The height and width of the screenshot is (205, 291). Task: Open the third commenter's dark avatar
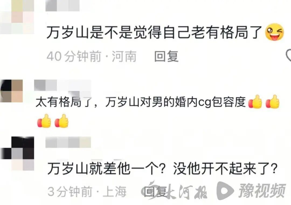(x=17, y=154)
